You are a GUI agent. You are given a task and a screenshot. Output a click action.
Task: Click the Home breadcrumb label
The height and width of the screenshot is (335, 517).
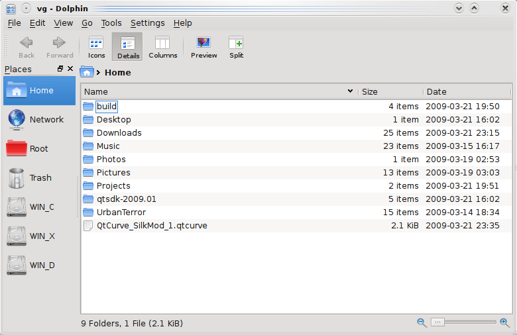pos(118,72)
